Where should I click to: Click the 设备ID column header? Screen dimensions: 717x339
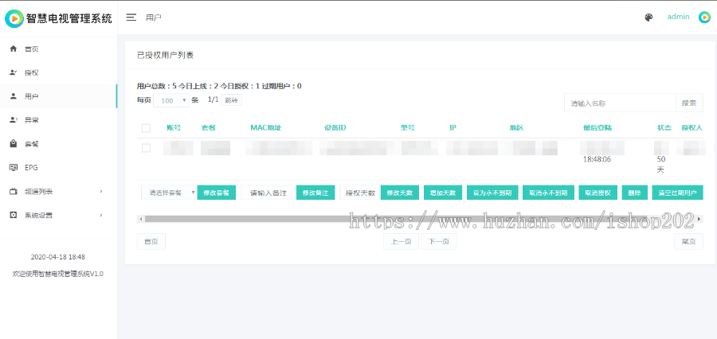[335, 128]
